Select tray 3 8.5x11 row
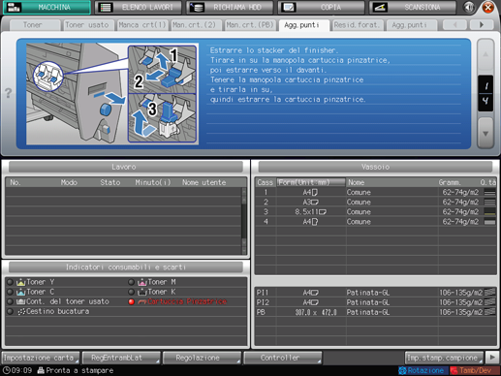This screenshot has height=376, width=501. pyautogui.click(x=376, y=211)
